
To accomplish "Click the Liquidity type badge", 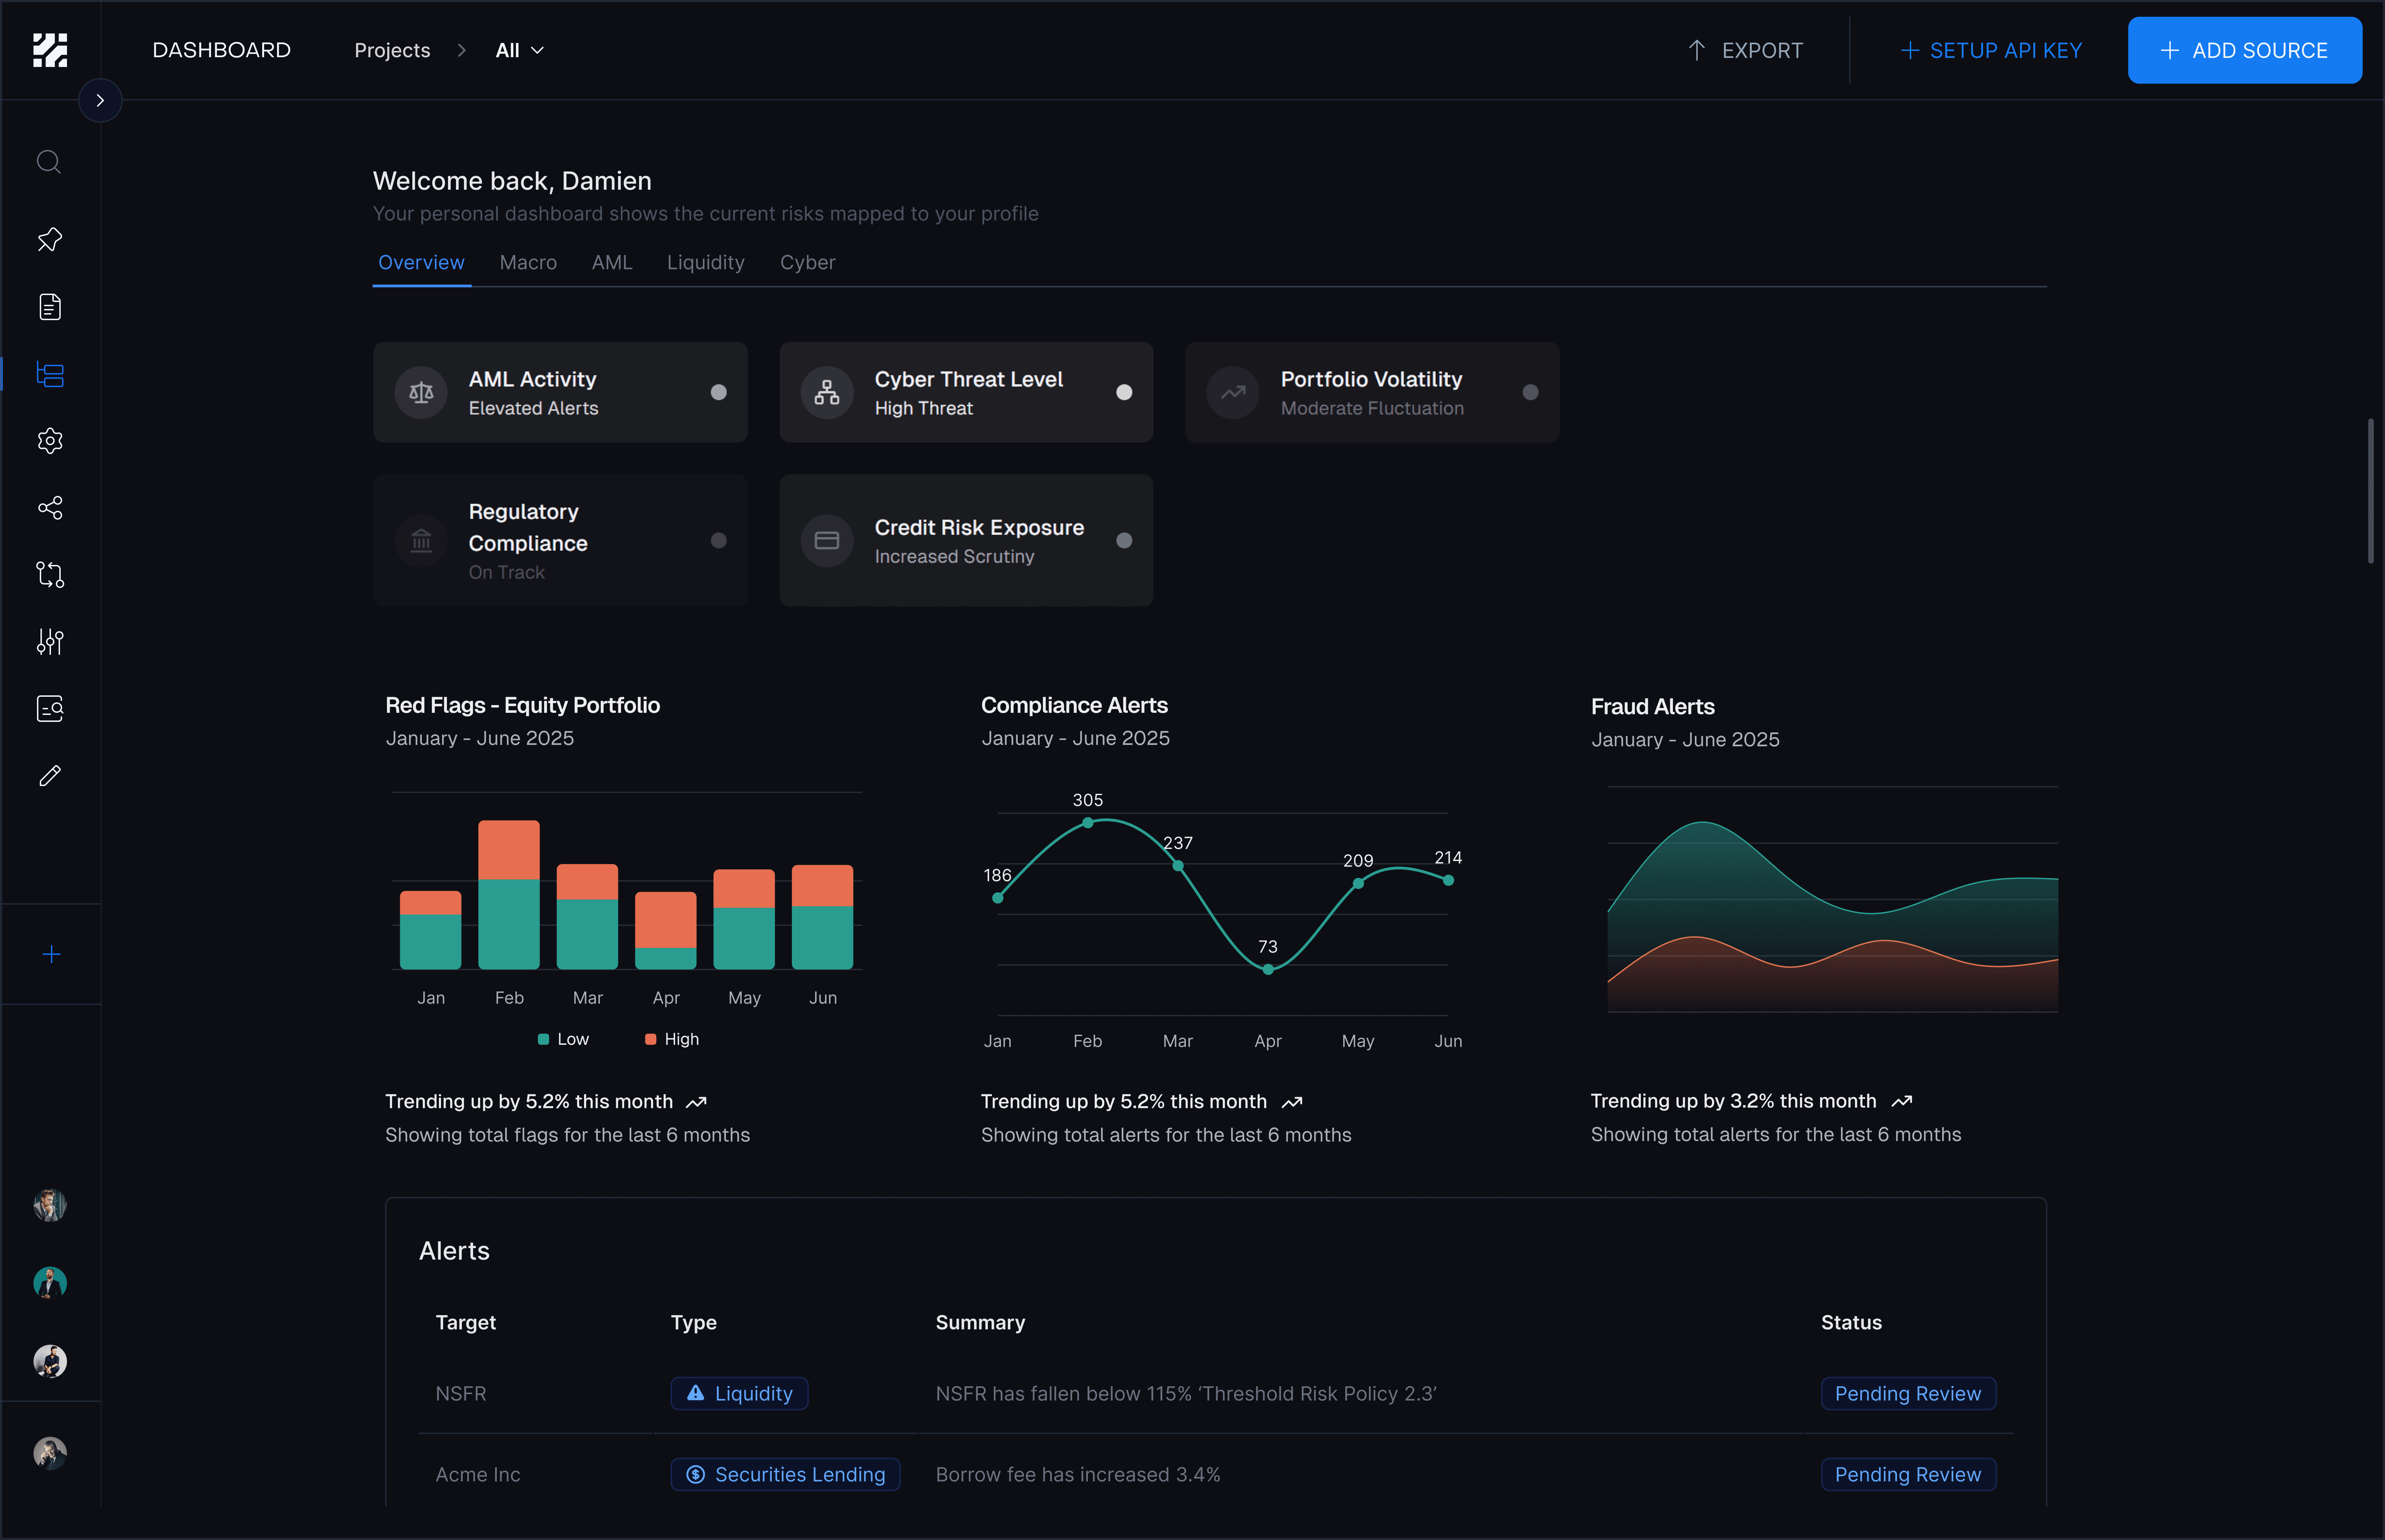I will (x=739, y=1394).
